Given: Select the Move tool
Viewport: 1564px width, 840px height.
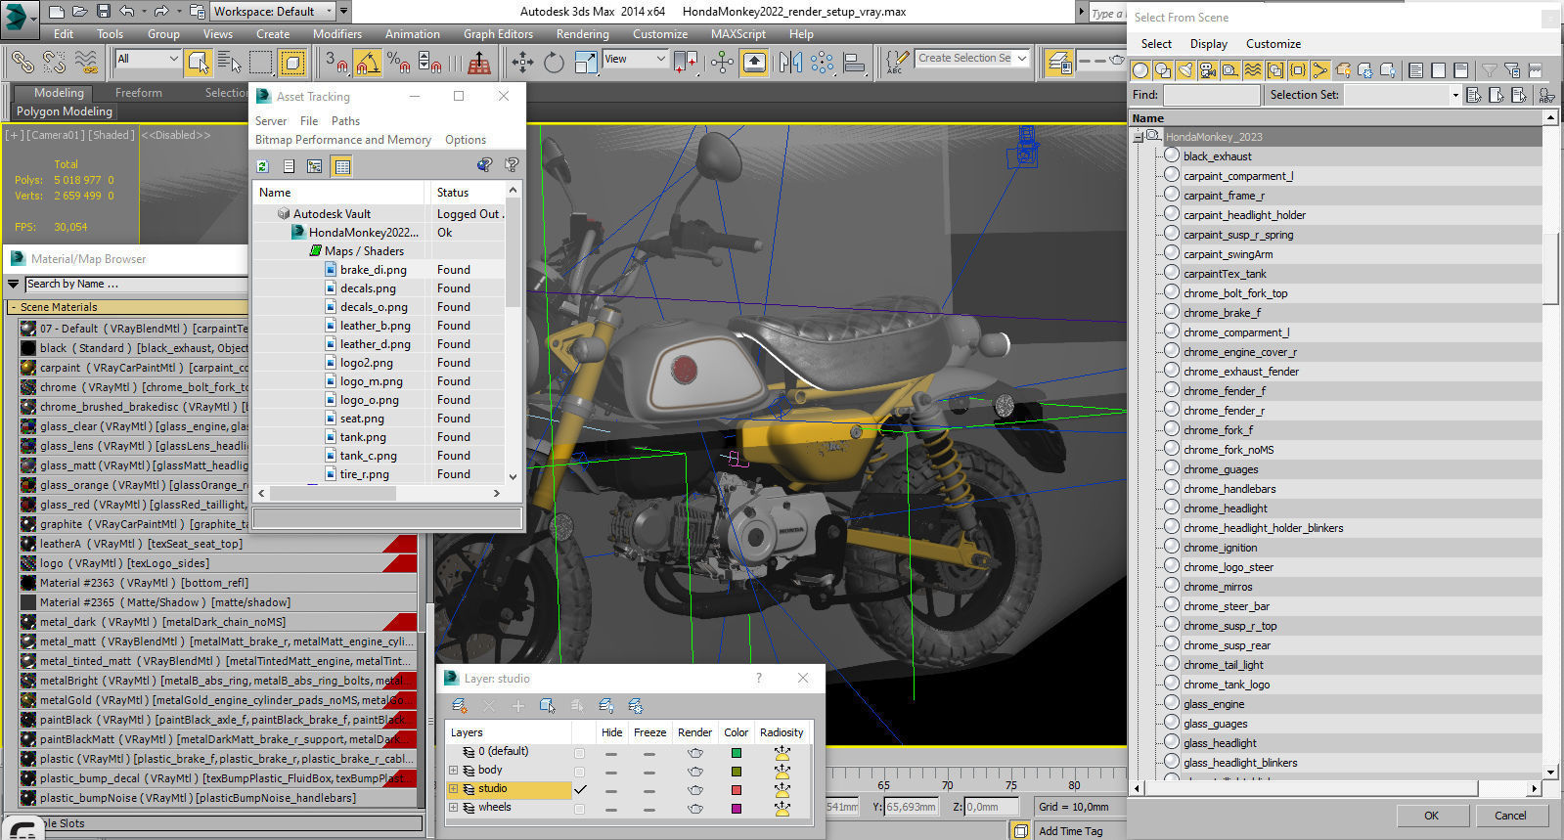Looking at the screenshot, I should [522, 63].
